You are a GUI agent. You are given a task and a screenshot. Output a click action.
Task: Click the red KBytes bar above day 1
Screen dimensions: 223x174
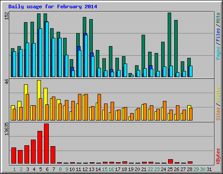click(x=14, y=155)
